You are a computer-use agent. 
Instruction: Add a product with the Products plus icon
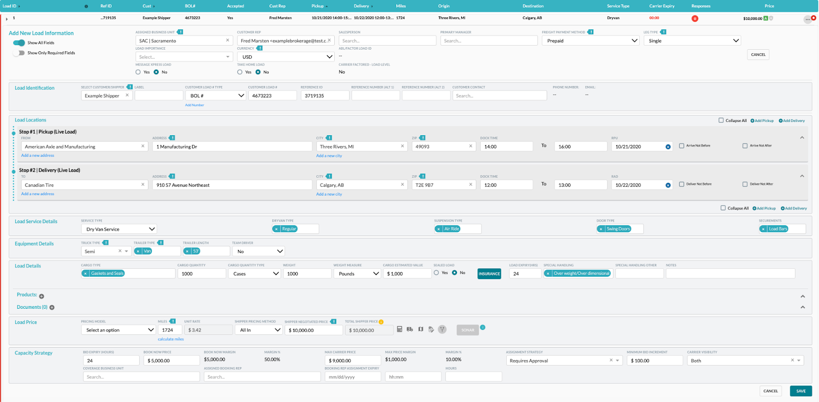point(41,296)
